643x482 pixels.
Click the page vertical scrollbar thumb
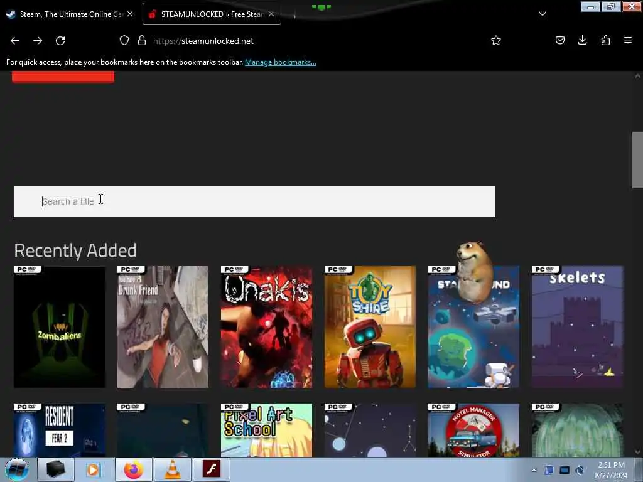(x=637, y=160)
